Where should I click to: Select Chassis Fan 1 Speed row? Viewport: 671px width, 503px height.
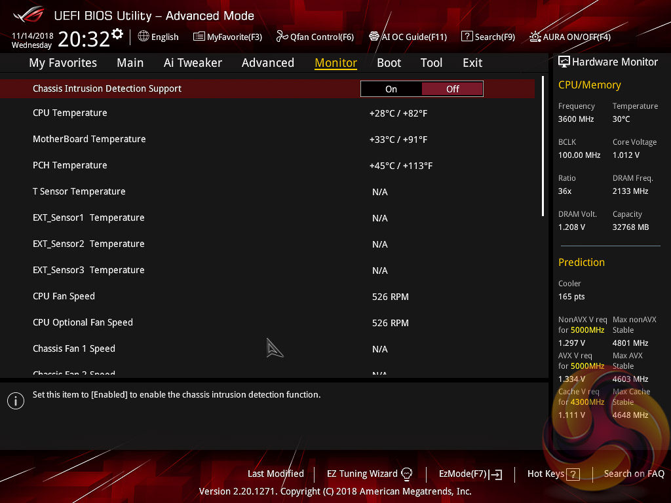pos(267,348)
